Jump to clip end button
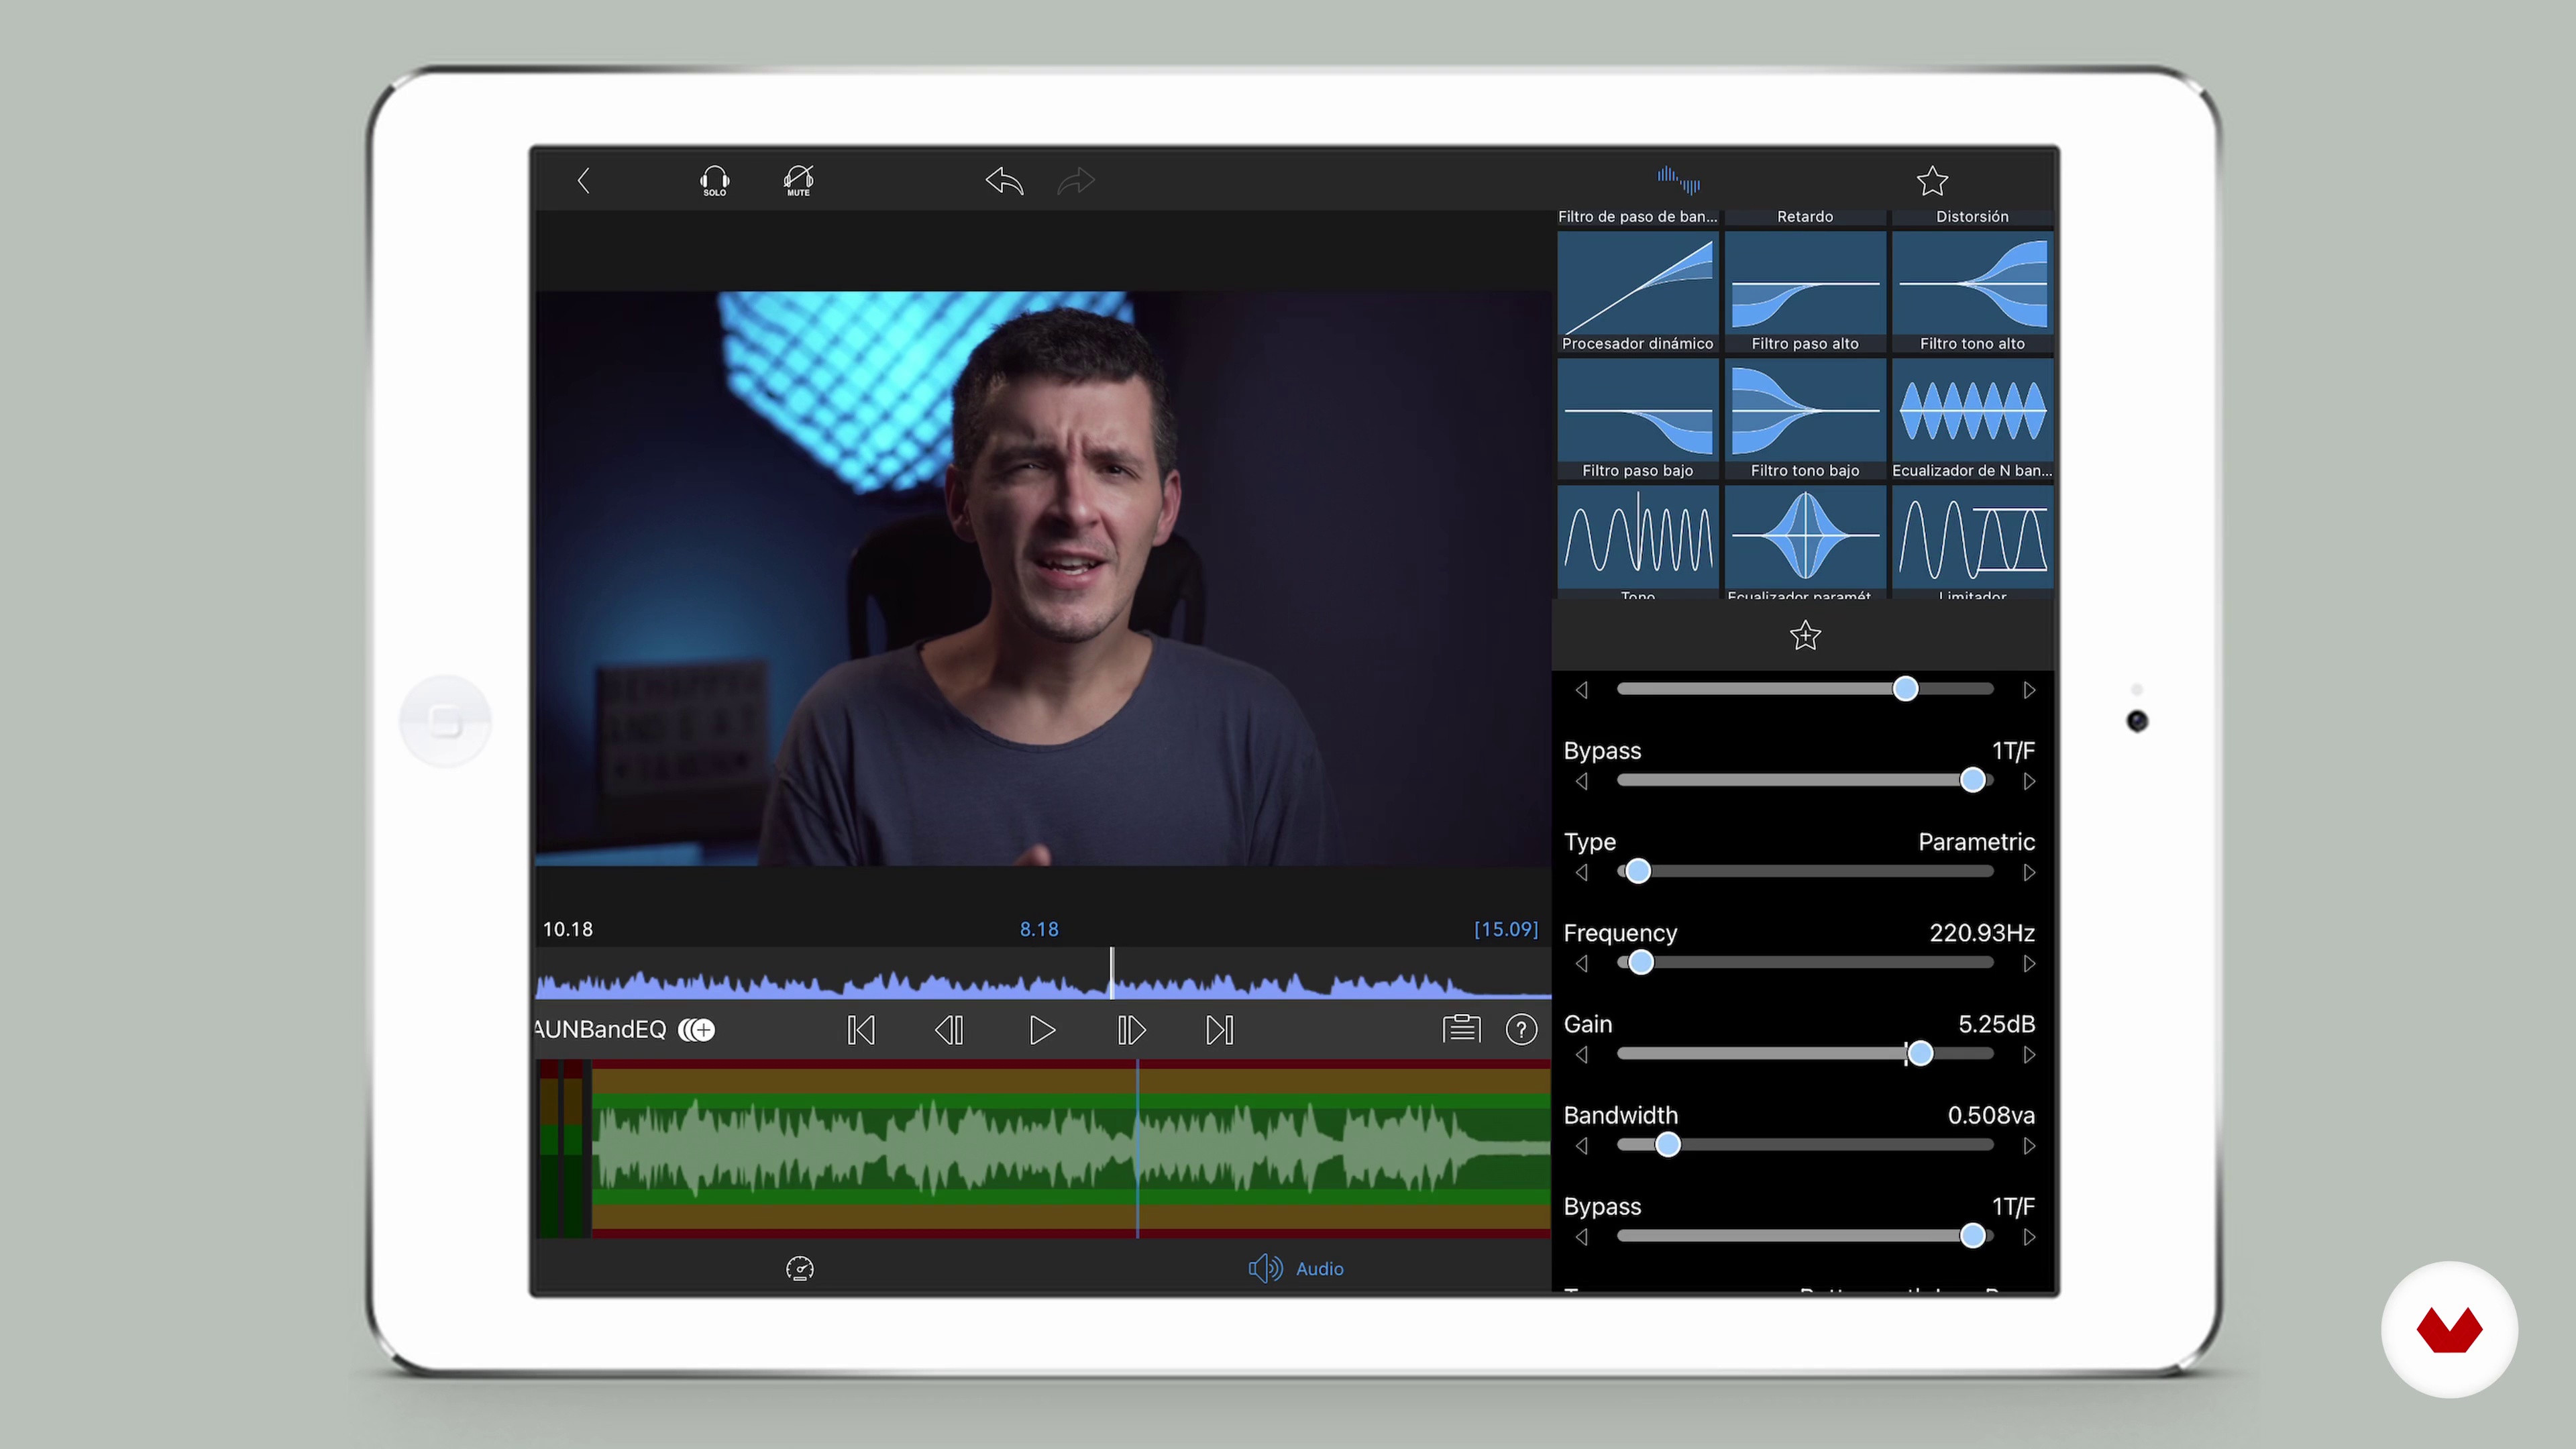 (x=1220, y=1030)
